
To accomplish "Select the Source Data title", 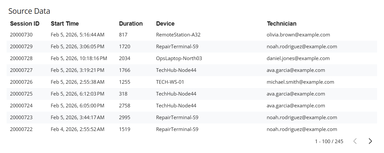I will [29, 11].
